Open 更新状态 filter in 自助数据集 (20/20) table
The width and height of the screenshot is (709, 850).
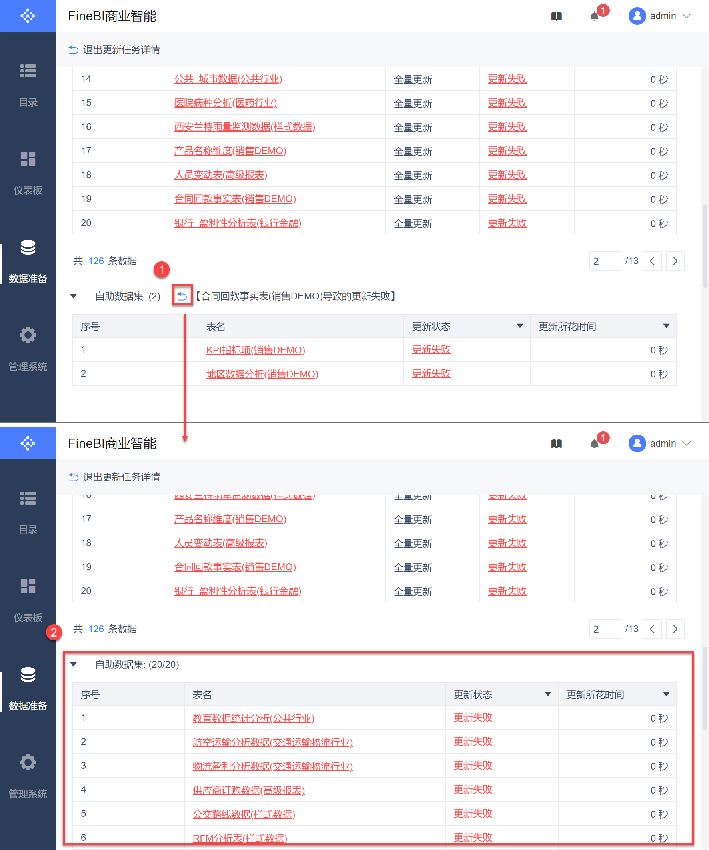click(x=547, y=694)
